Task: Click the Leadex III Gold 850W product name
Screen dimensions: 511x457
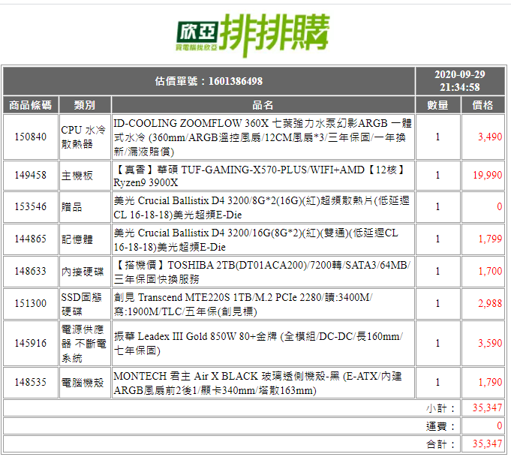Action: [258, 344]
